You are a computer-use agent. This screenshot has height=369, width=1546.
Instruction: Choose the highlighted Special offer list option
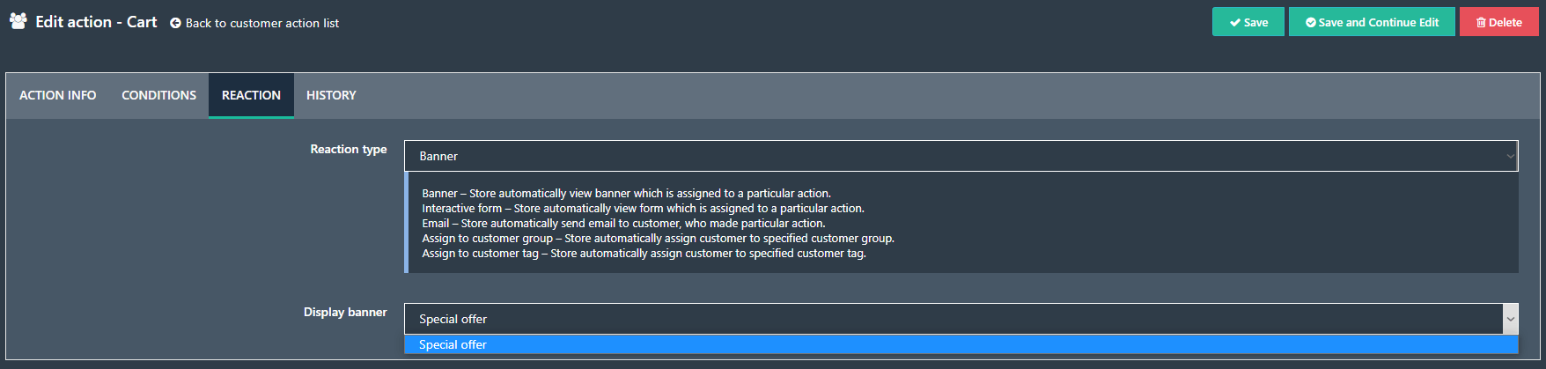pyautogui.click(x=961, y=344)
